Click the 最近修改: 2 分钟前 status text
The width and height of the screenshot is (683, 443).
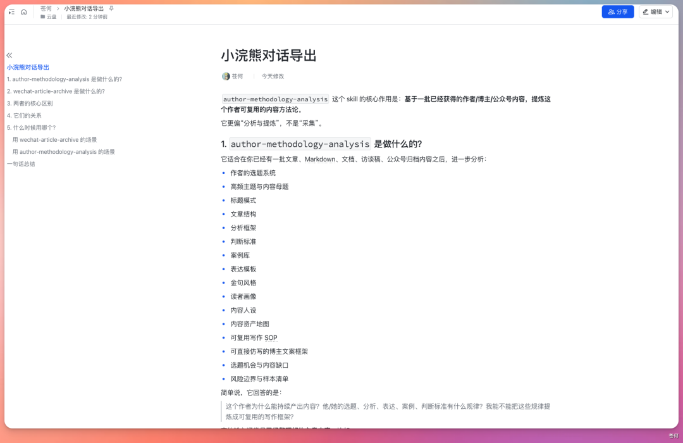point(87,17)
